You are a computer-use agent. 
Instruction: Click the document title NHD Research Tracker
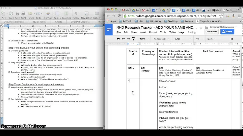click(156, 28)
